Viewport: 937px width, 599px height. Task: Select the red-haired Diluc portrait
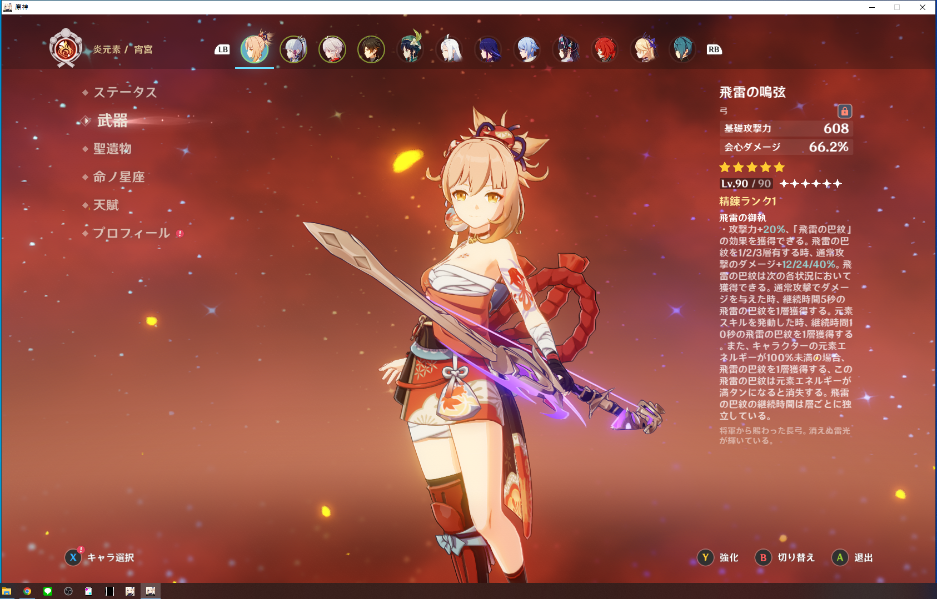point(605,49)
